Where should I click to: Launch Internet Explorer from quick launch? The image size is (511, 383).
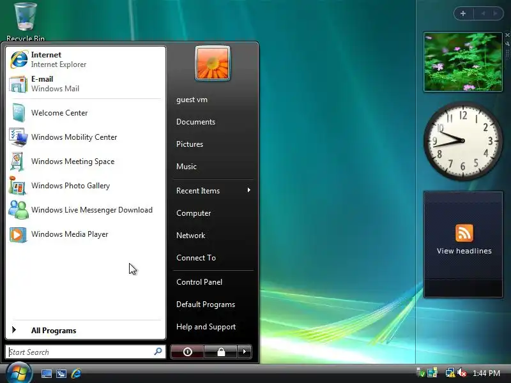pyautogui.click(x=76, y=373)
